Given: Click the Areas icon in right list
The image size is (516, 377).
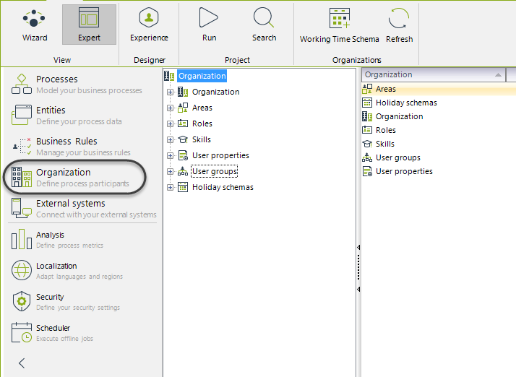Looking at the screenshot, I should [x=367, y=89].
